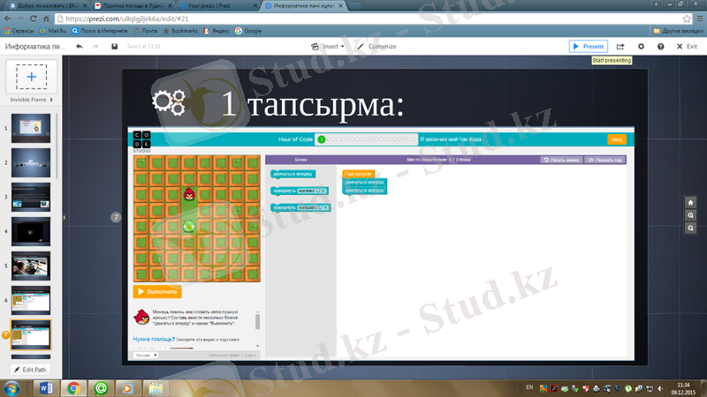Click the save disk icon
The image size is (707, 397).
(x=115, y=47)
